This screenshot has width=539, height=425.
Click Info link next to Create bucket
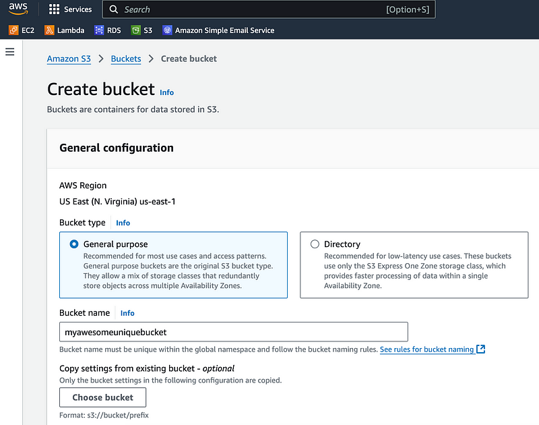coord(166,92)
